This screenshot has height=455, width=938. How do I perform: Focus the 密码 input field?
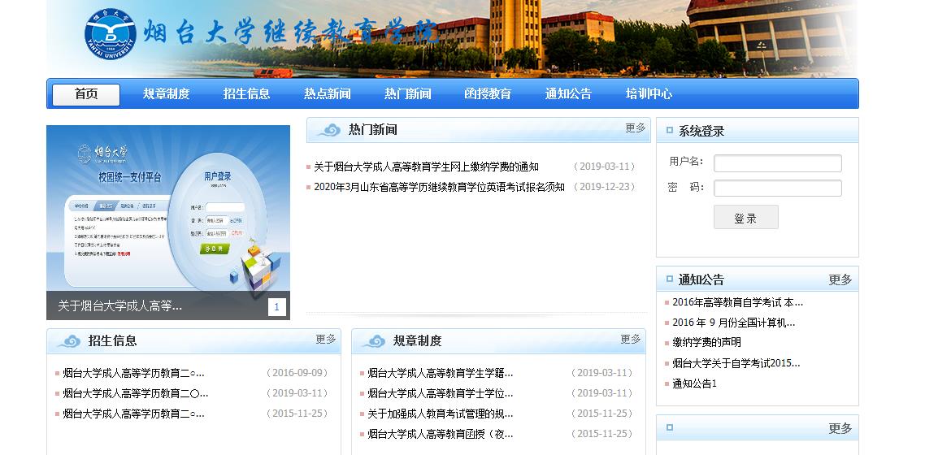point(777,188)
